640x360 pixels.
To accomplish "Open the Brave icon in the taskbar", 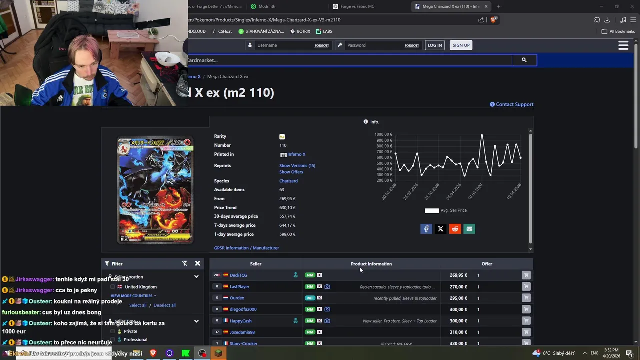I will pyautogui.click(x=153, y=353).
